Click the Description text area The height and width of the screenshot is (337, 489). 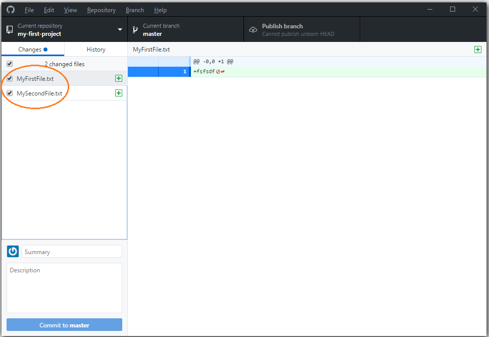coord(64,287)
